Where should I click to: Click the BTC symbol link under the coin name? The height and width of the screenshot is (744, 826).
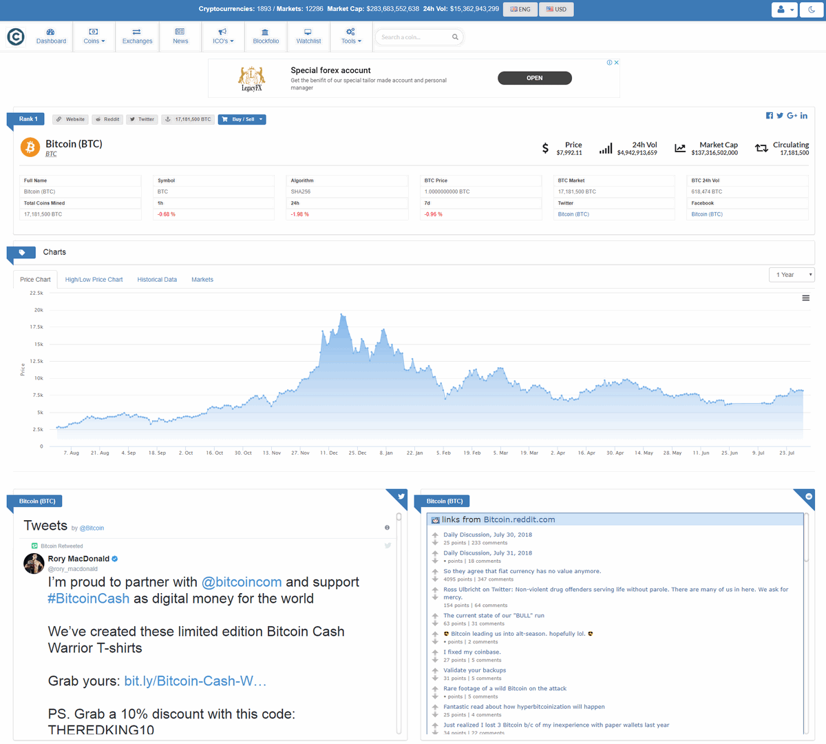51,154
